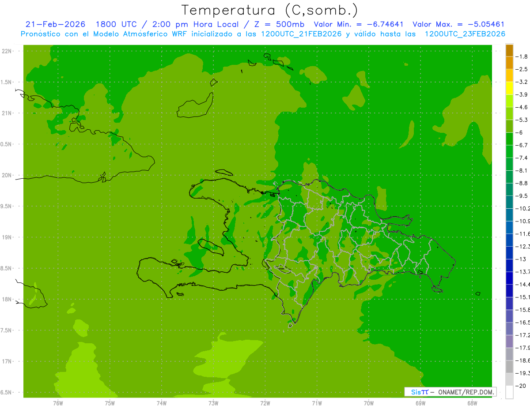Click the "74W" longitude axis label
The image size is (530, 409).
pos(162,403)
